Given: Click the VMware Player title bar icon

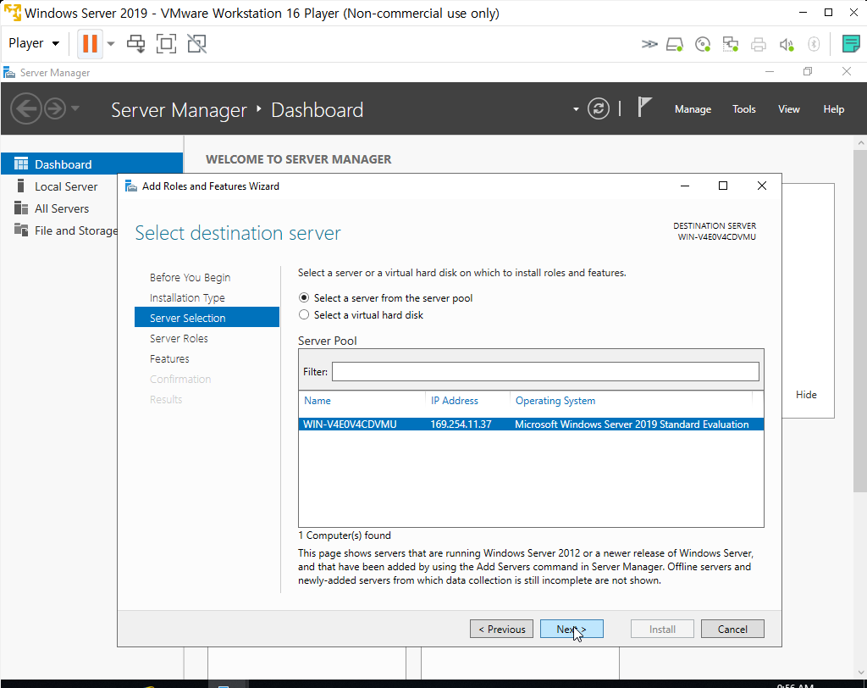Looking at the screenshot, I should point(12,12).
